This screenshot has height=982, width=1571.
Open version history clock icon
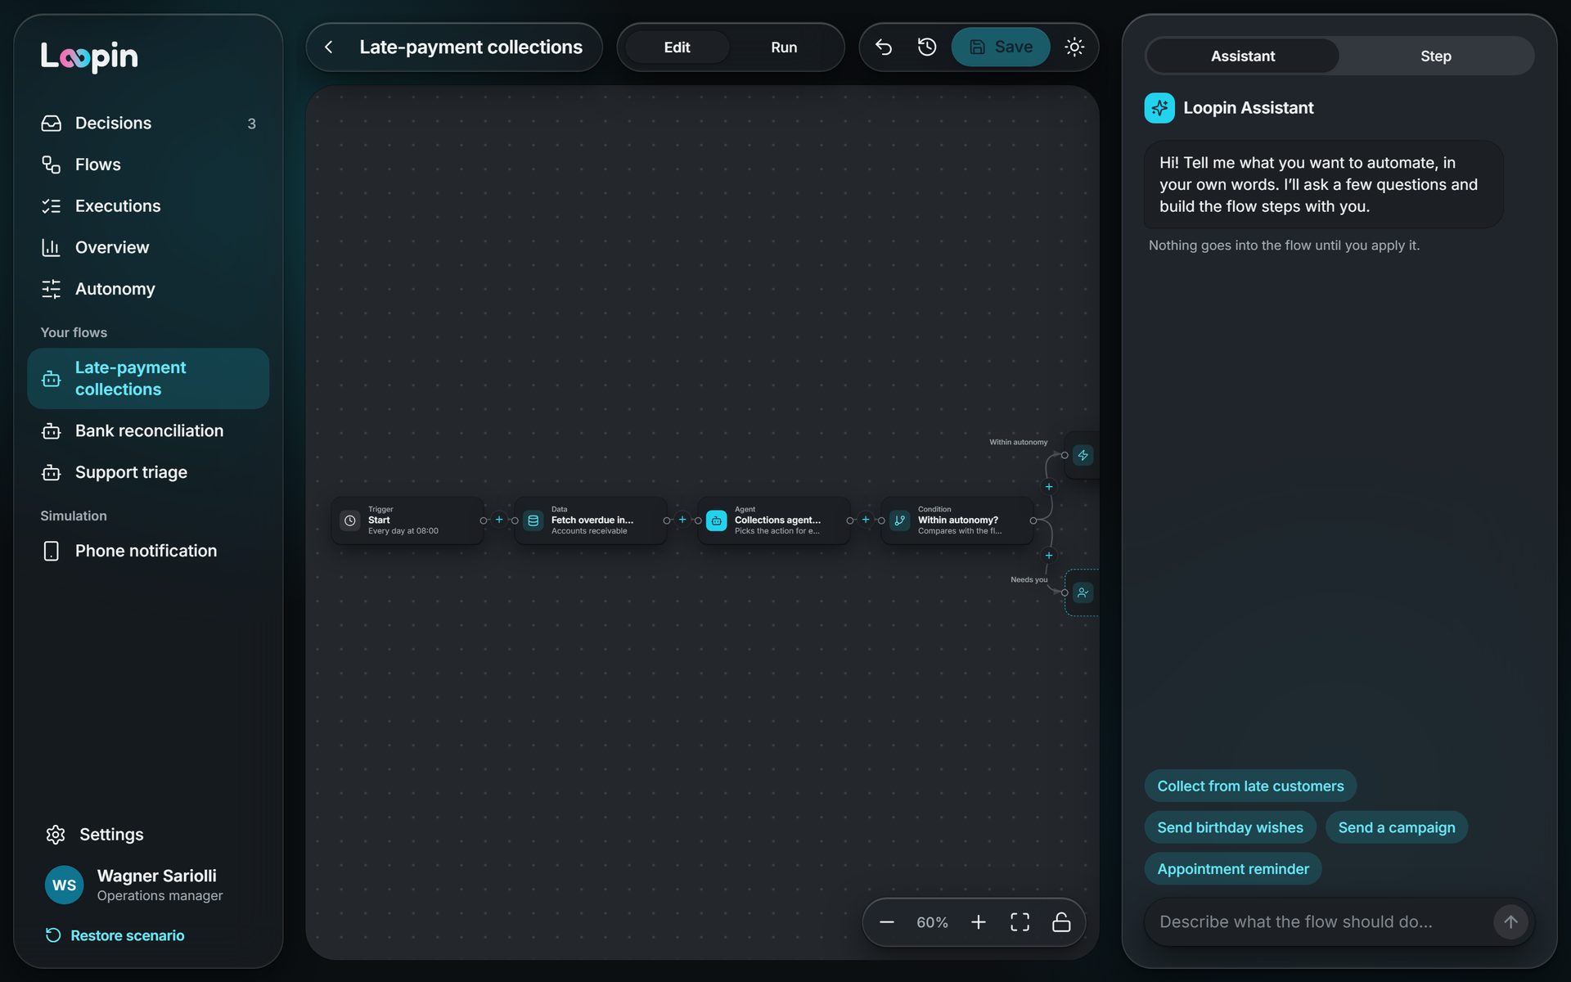tap(927, 47)
